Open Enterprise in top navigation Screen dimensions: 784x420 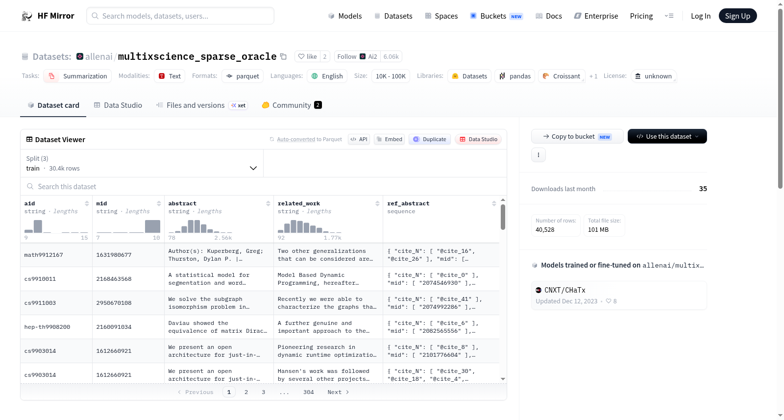click(596, 16)
